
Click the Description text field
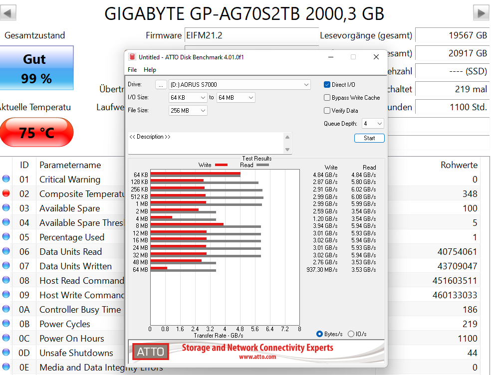tap(206, 143)
